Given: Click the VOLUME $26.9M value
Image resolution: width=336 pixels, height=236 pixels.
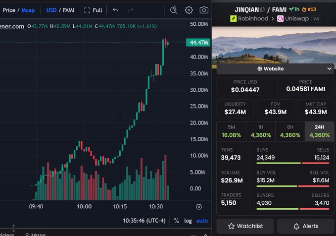Looking at the screenshot, I should point(232,180).
